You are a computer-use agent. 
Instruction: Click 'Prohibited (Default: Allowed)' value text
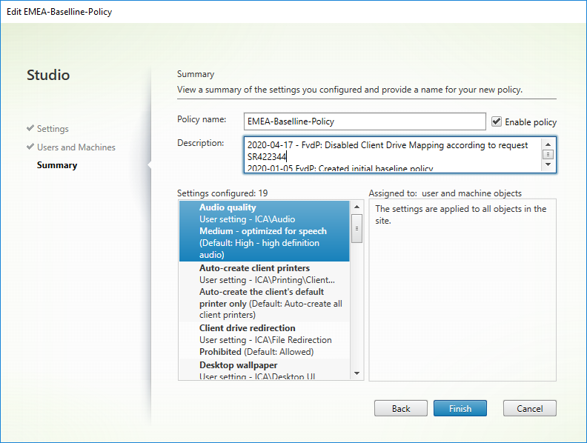[256, 352]
